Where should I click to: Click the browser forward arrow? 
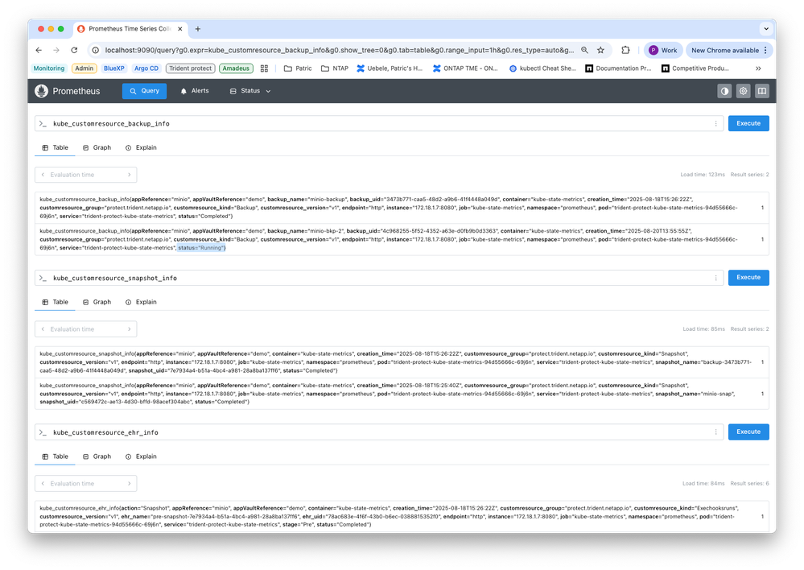click(56, 50)
